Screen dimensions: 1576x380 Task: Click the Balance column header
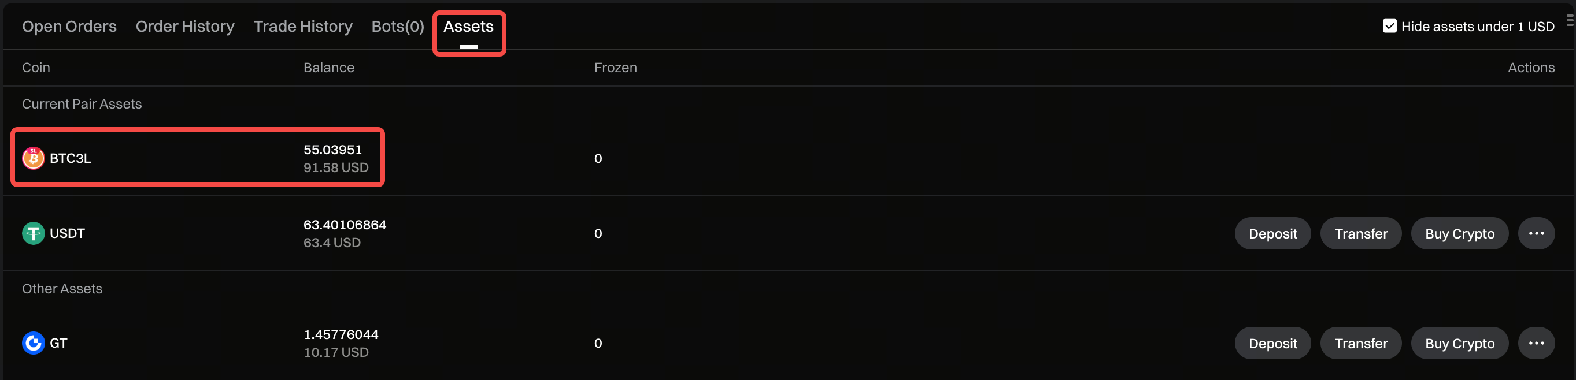(328, 68)
